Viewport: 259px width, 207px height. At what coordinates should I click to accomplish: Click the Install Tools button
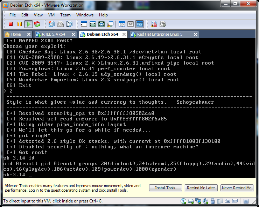coord(165,188)
